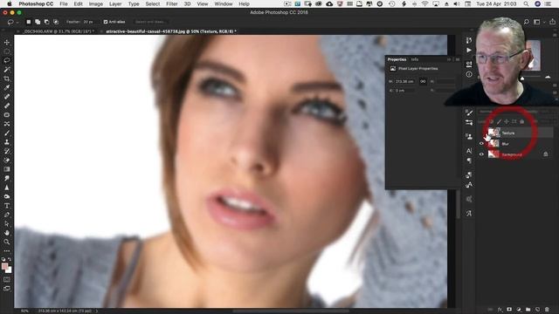This screenshot has width=559, height=314.
Task: Open the Brush Settings panel icon
Action: tap(469, 113)
